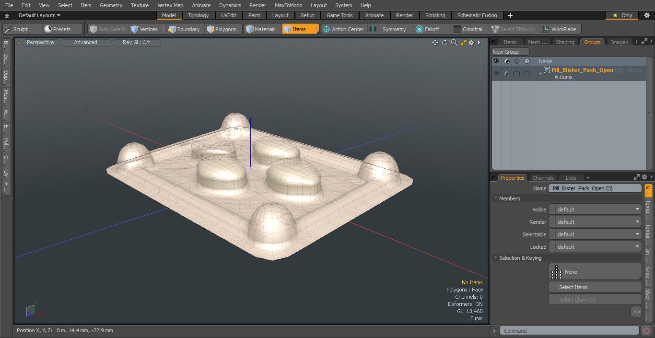
Task: Toggle visibility eye for Pill_Blister_Pack_Open group
Action: coord(496,73)
